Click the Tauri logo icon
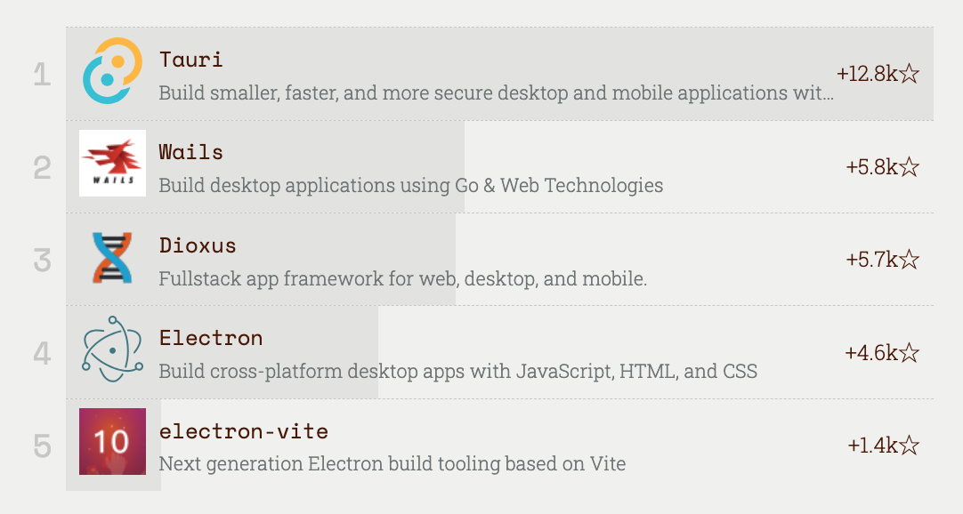Viewport: 963px width, 514px height. [112, 70]
